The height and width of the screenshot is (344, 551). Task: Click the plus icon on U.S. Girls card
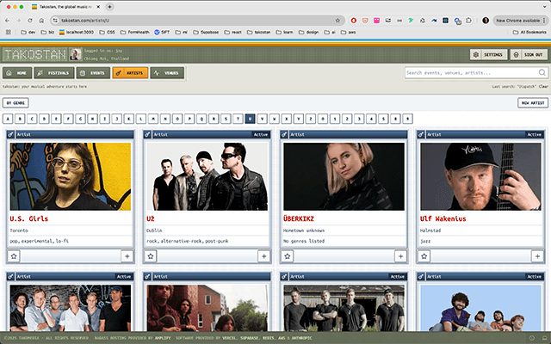coord(127,256)
